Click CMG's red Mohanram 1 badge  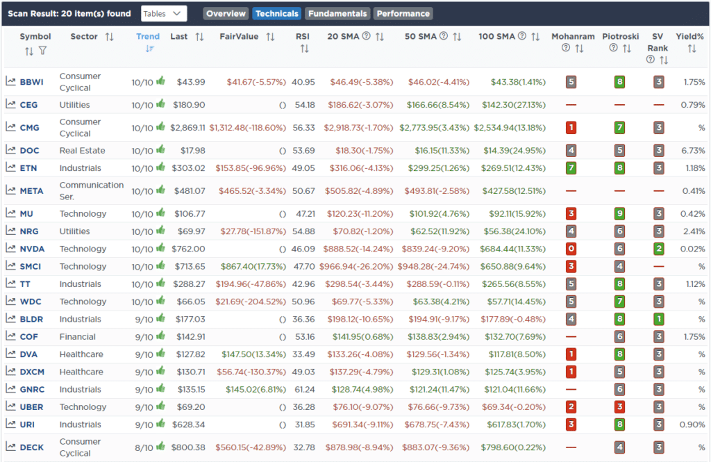point(571,128)
